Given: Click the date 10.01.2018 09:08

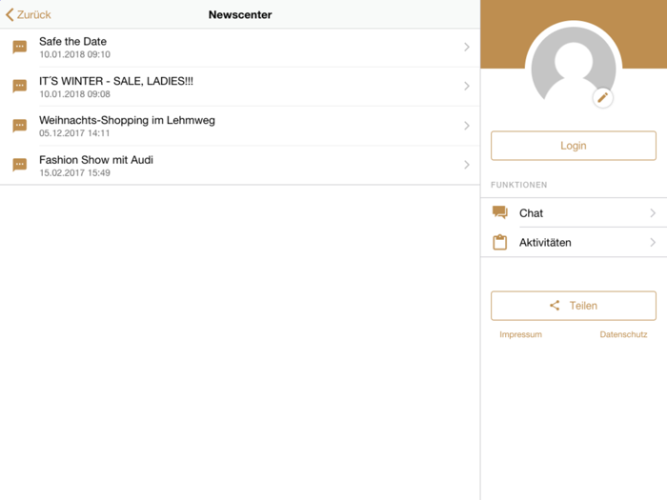Looking at the screenshot, I should click(x=75, y=94).
